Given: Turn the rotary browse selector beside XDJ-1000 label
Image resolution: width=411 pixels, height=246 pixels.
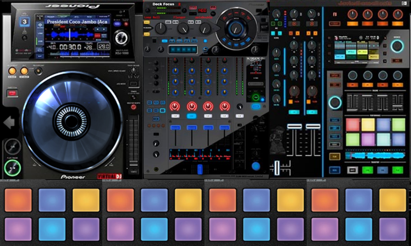Looking at the screenshot, I should point(121,38).
